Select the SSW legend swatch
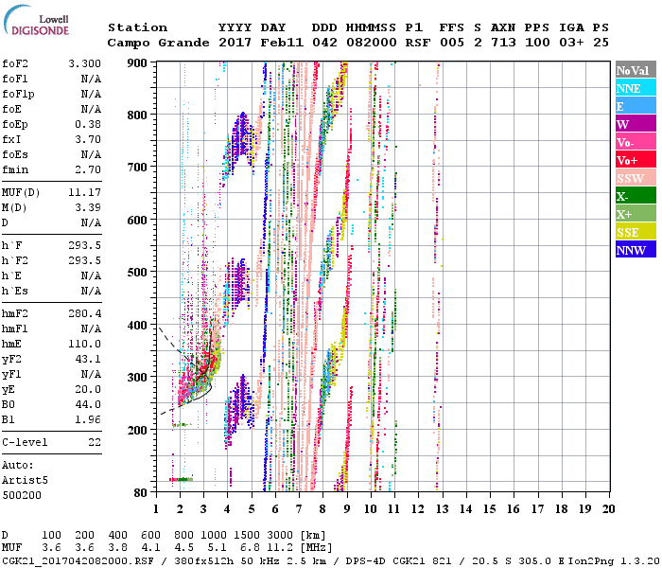 (636, 178)
